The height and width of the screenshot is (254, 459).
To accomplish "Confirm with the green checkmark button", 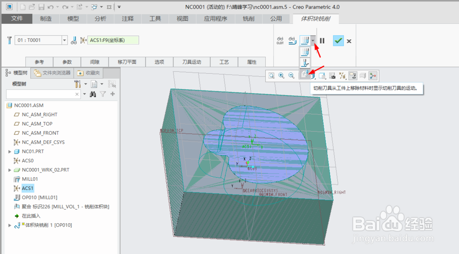I will coord(338,41).
